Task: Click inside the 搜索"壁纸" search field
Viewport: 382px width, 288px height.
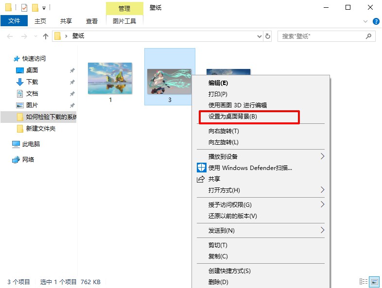Action: (x=321, y=36)
